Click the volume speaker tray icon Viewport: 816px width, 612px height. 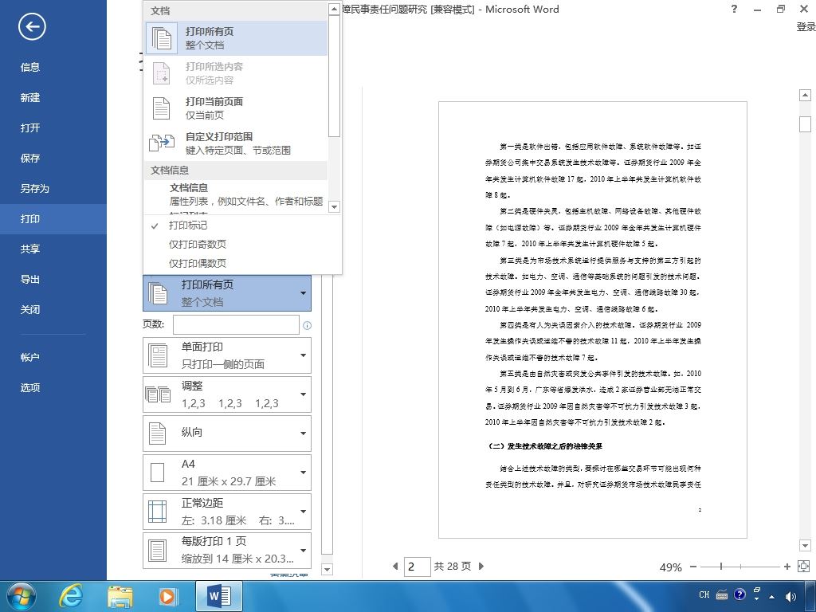coord(790,596)
